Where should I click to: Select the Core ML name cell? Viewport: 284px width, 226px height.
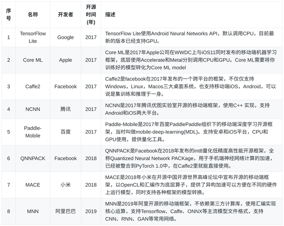click(x=33, y=60)
